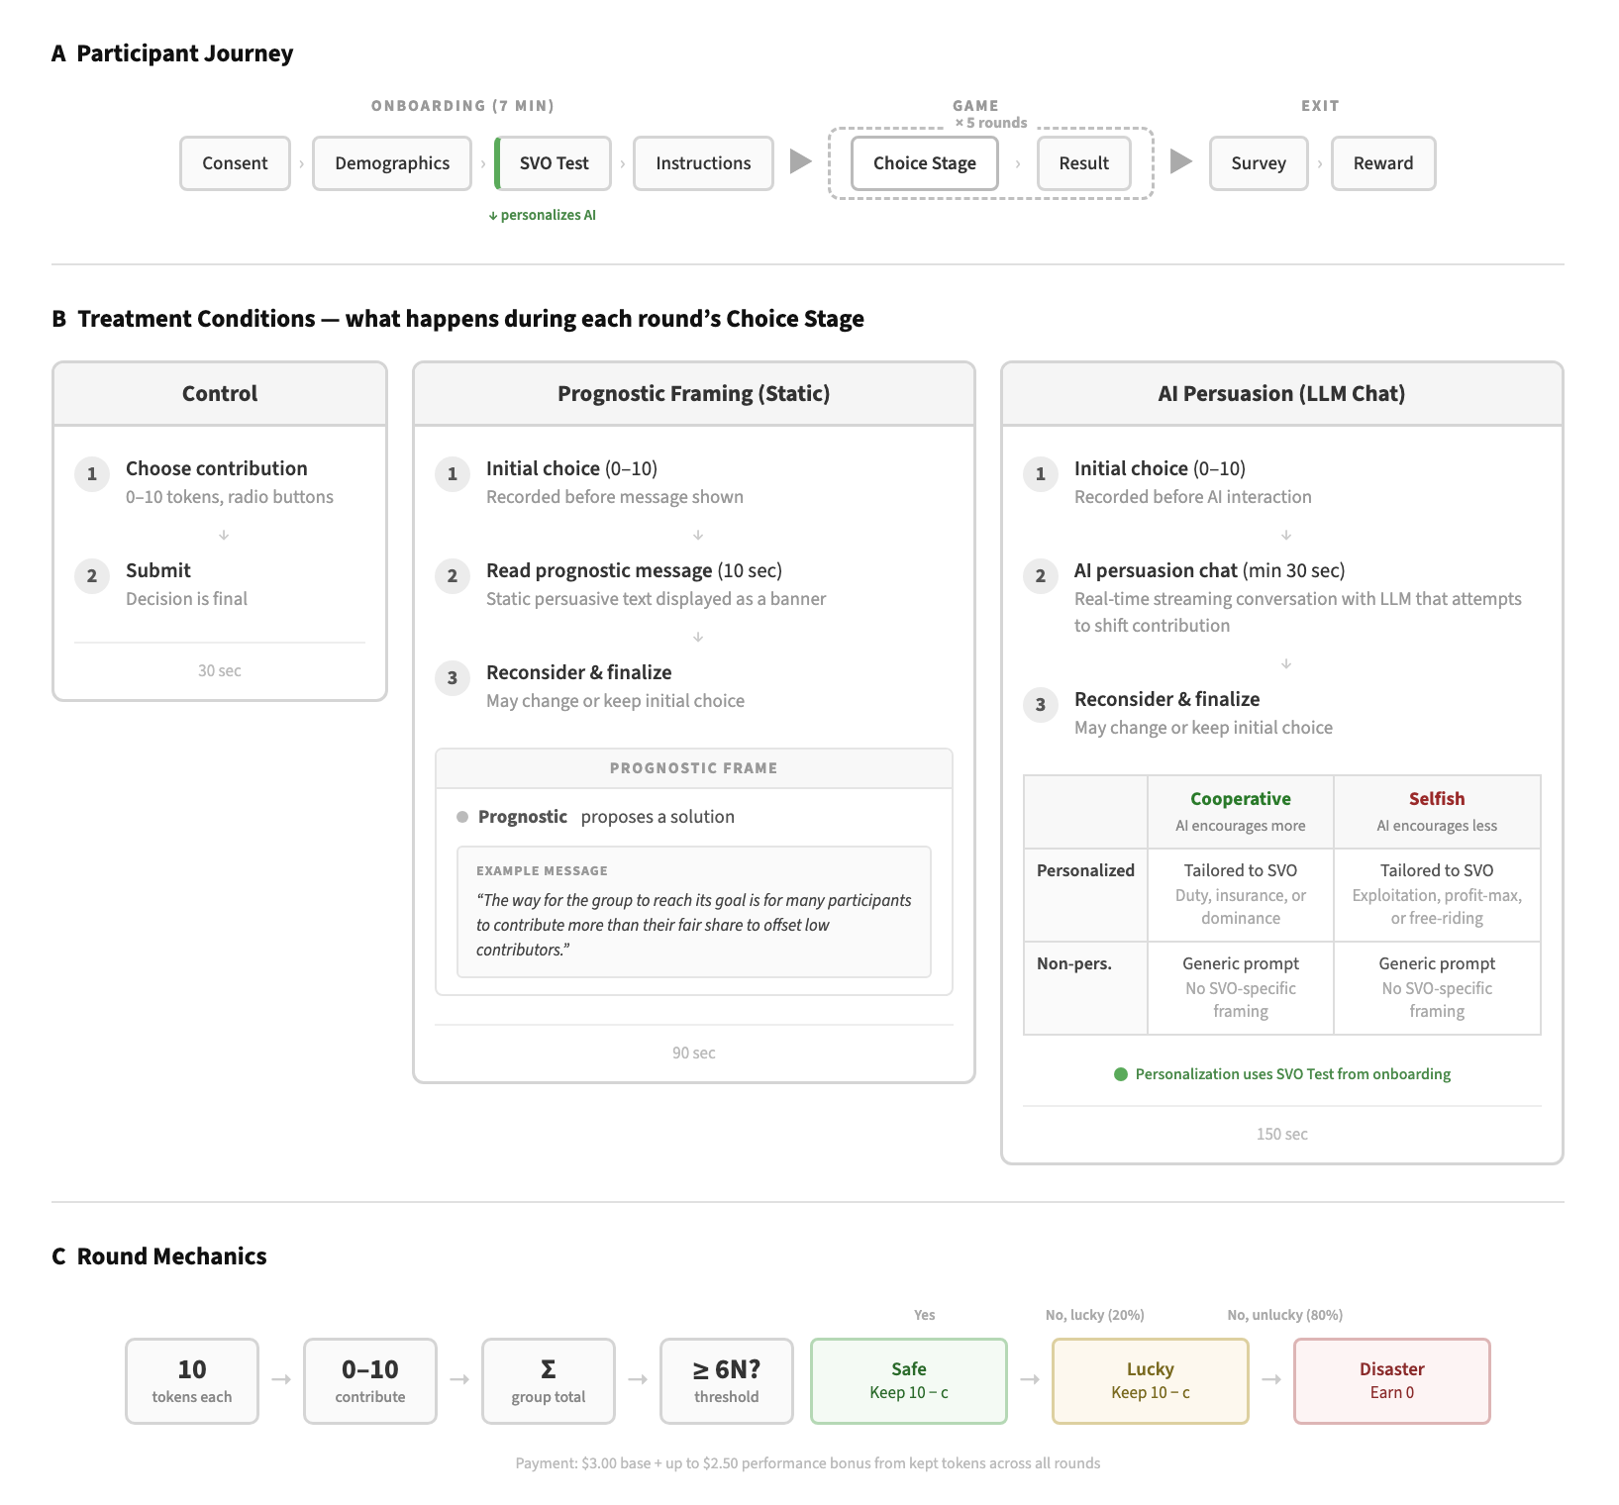This screenshot has width=1619, height=1505.
Task: Click the Survey step box
Action: (x=1259, y=163)
